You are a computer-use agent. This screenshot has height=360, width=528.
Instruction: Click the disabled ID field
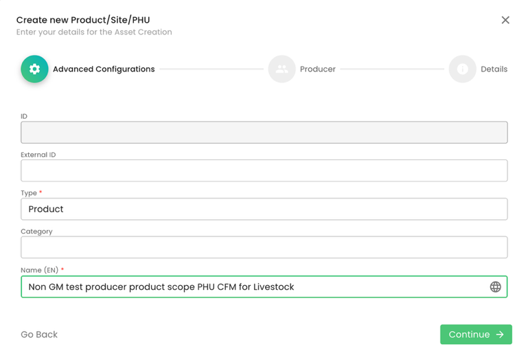[x=264, y=133]
